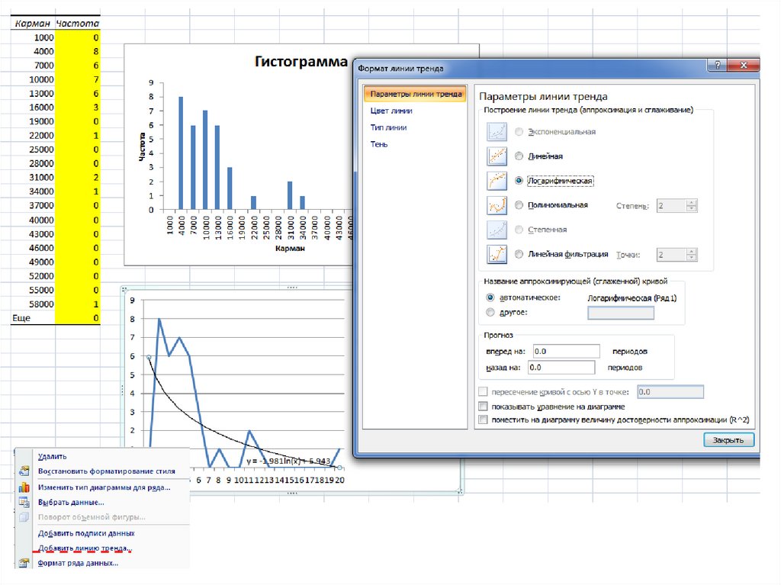This screenshot has height=585, width=781.
Task: Choose 'Добавить линию тренда...' from context menu
Action: 85,548
